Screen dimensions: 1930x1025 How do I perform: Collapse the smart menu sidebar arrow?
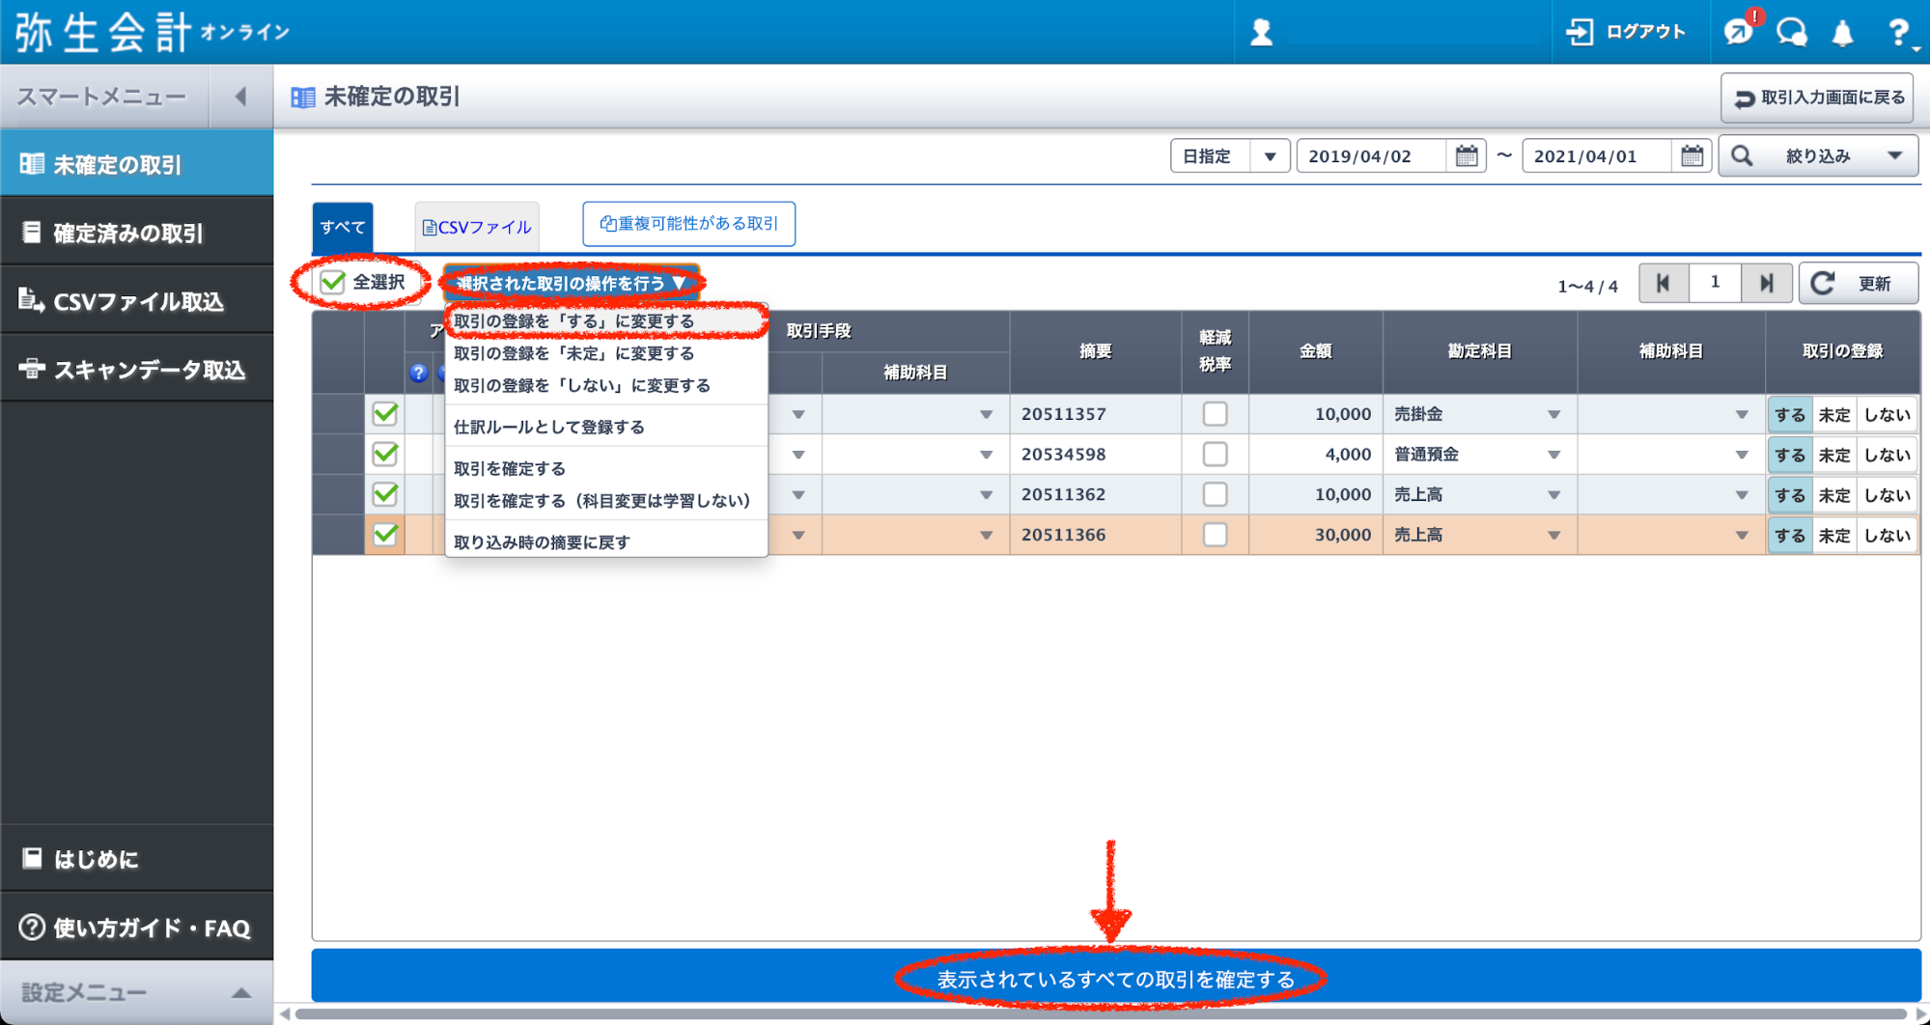(240, 97)
